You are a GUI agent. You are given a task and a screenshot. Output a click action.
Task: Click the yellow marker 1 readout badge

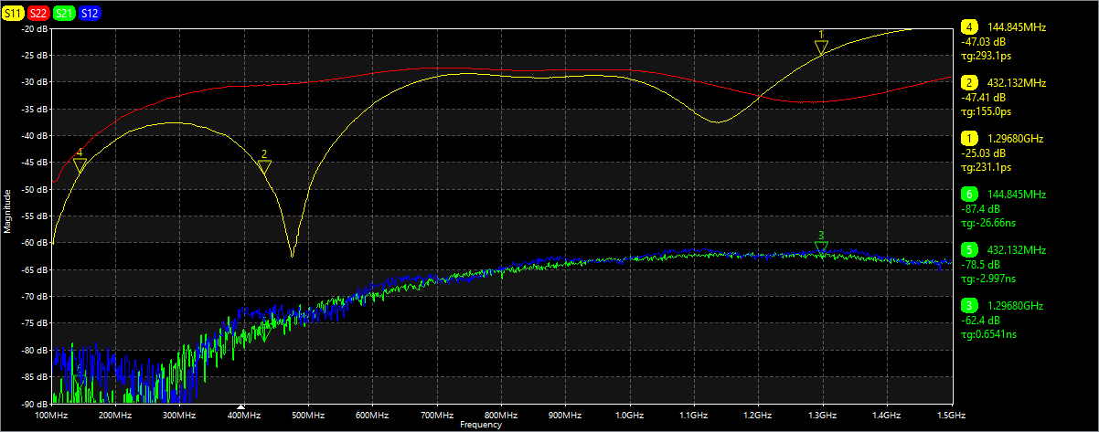coord(968,138)
